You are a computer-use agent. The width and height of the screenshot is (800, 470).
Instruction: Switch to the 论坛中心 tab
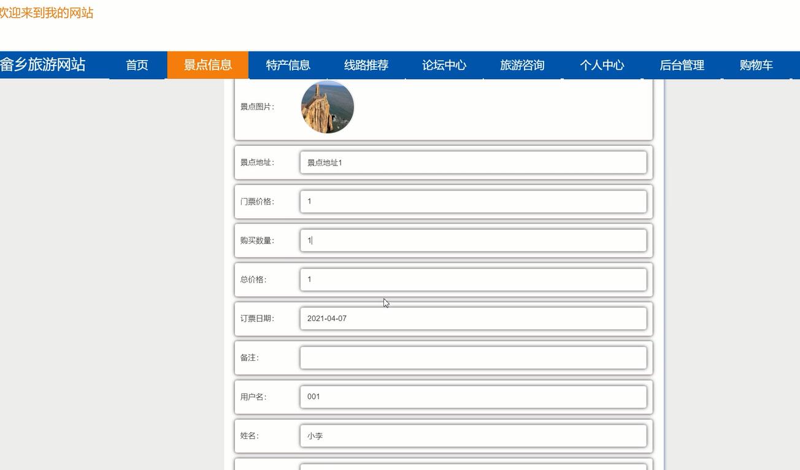click(444, 65)
